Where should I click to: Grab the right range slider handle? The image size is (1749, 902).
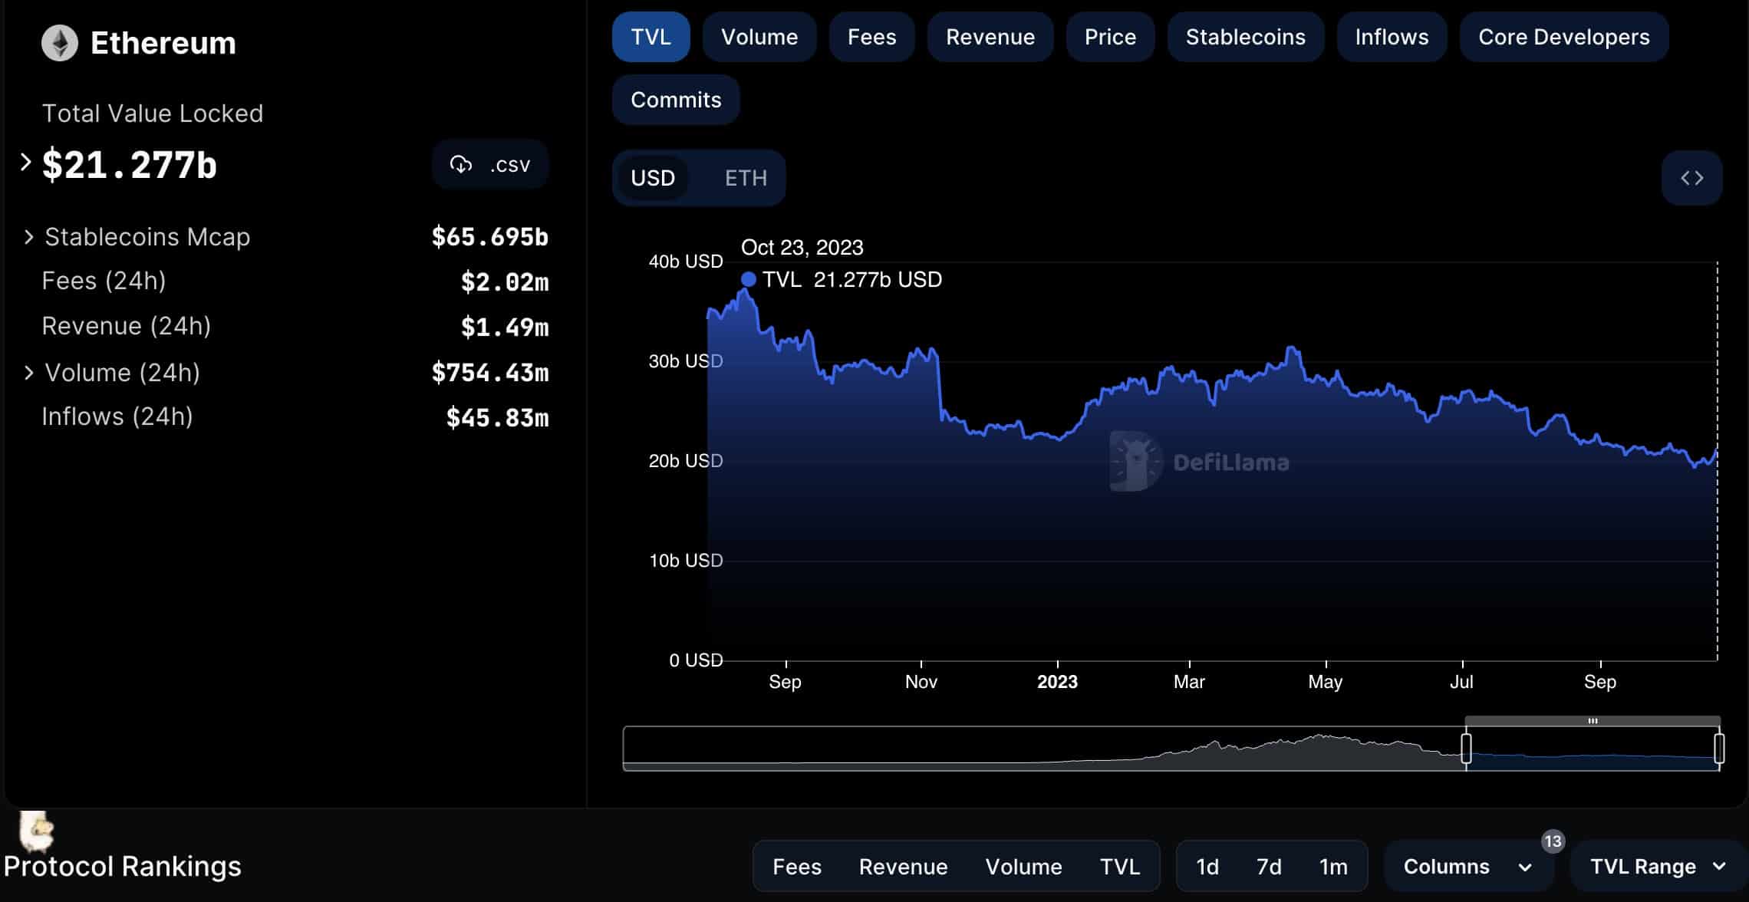[1719, 748]
